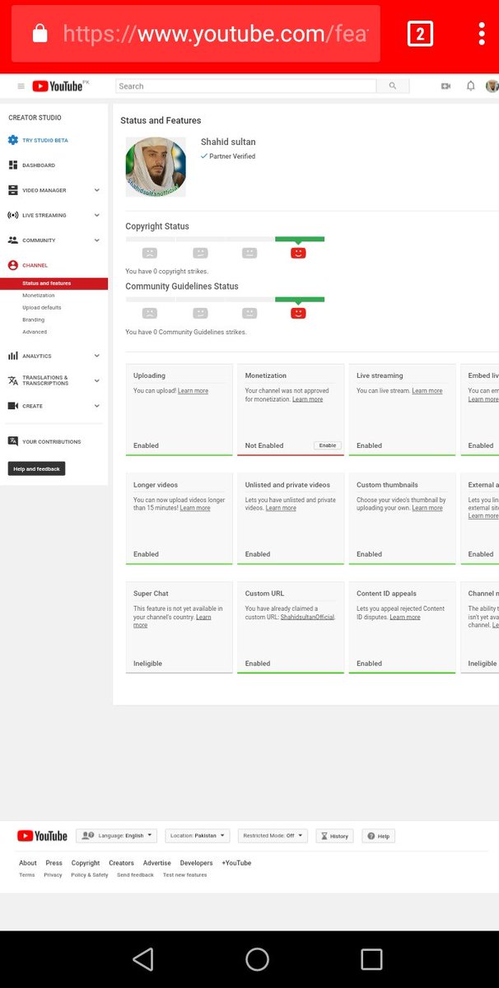Click the Test new features link

[185, 875]
